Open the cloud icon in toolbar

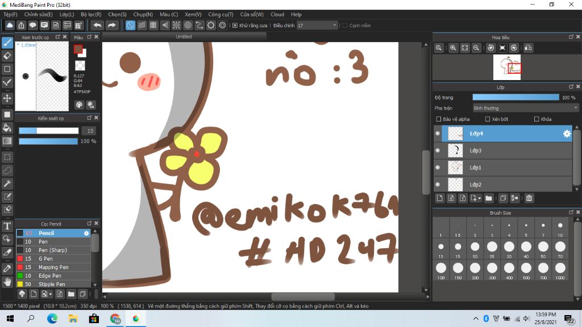(9, 25)
